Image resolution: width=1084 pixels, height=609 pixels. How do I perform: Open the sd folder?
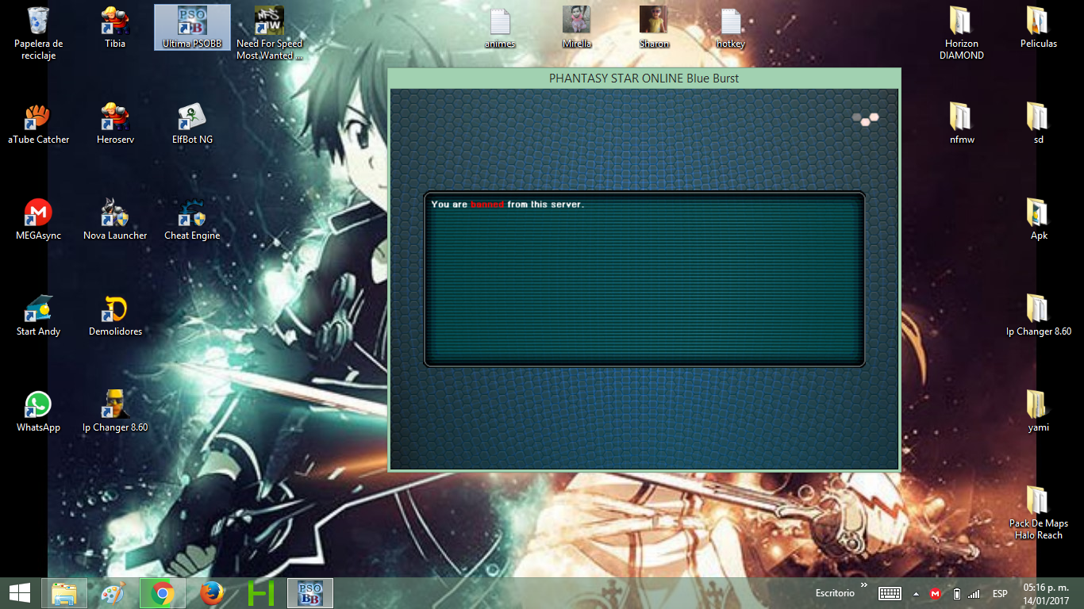(1038, 124)
